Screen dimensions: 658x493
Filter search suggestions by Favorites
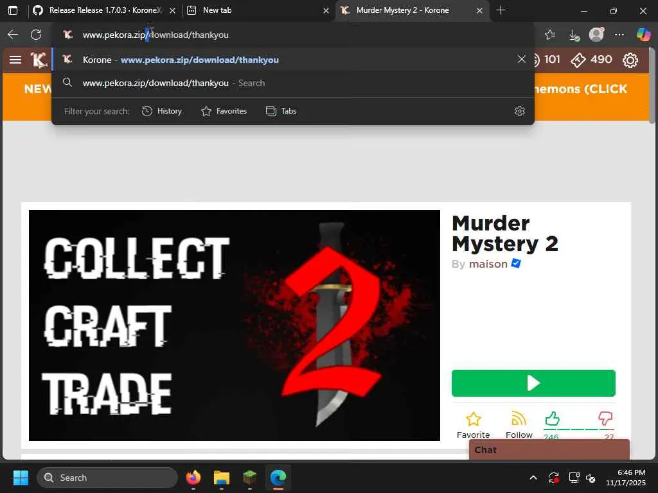point(224,111)
